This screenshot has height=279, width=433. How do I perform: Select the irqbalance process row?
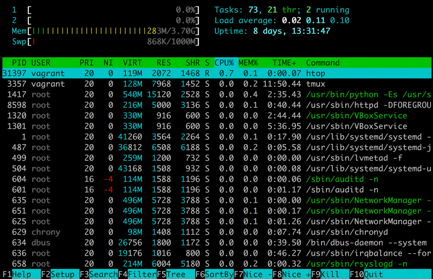(217, 253)
